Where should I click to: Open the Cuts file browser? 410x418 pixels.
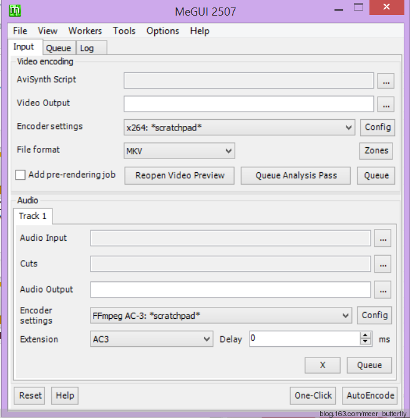click(383, 264)
